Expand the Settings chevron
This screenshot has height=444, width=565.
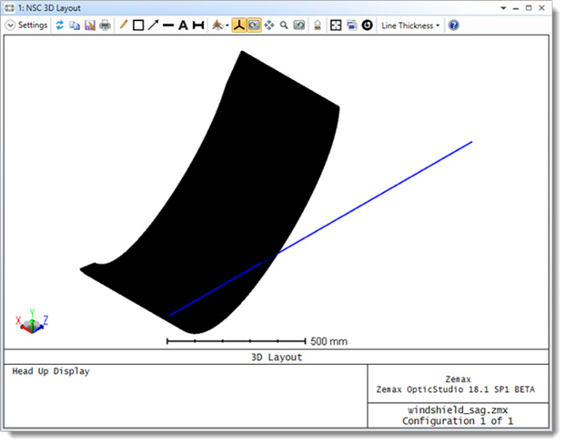tap(10, 25)
